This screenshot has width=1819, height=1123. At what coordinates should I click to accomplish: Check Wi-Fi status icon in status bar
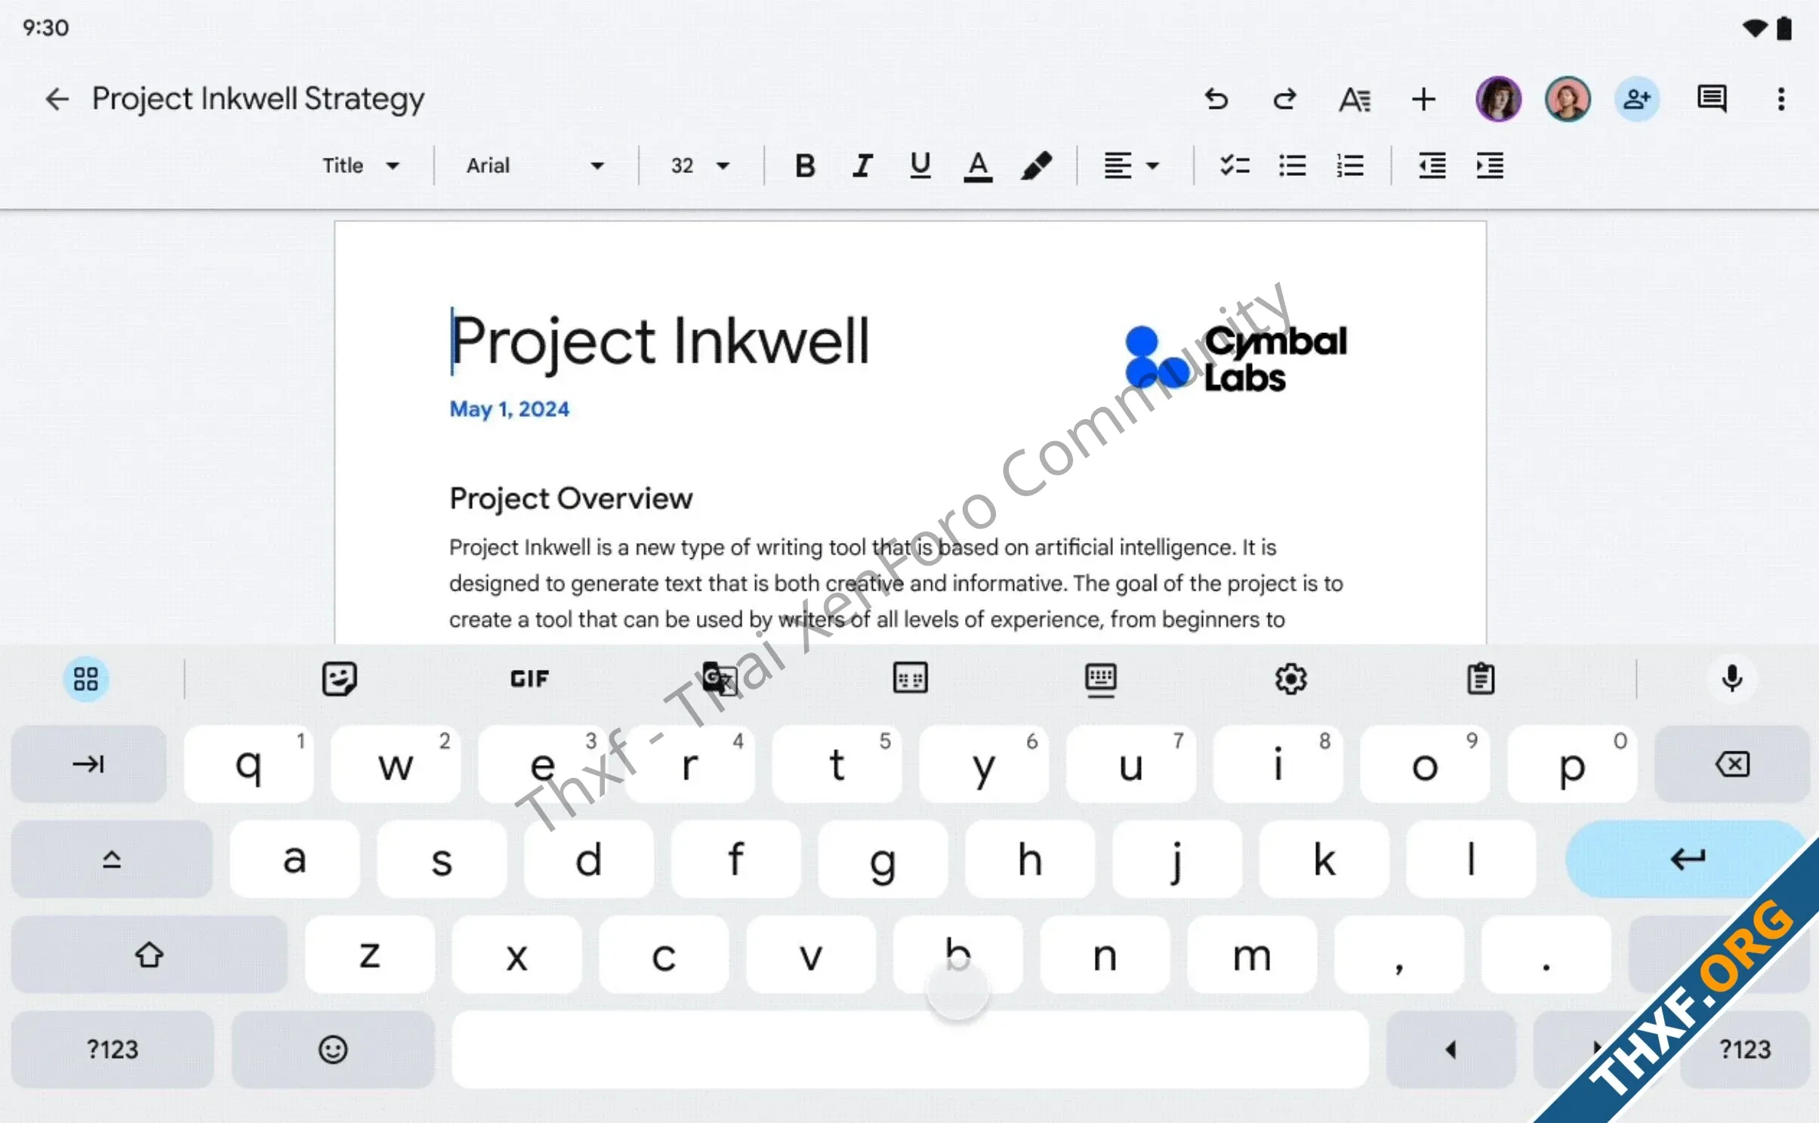(1755, 28)
